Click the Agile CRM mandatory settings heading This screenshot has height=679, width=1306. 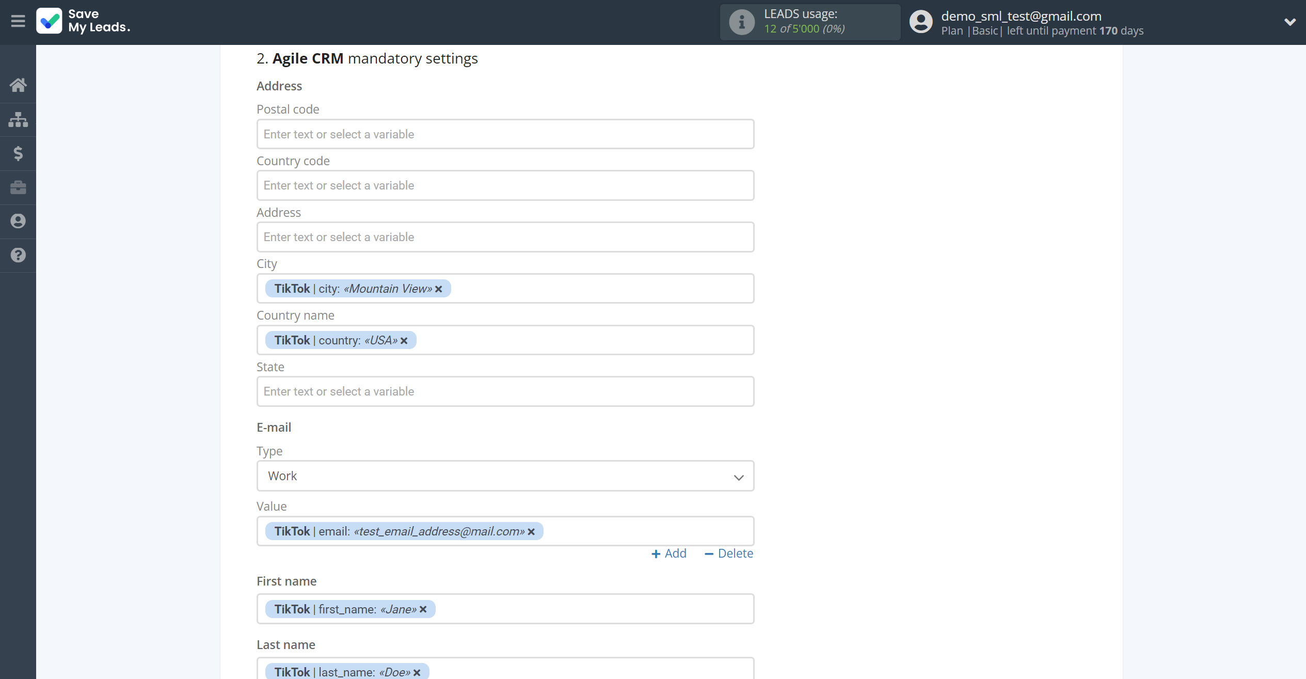tap(367, 58)
